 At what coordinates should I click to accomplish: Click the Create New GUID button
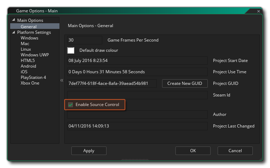coord(185,83)
